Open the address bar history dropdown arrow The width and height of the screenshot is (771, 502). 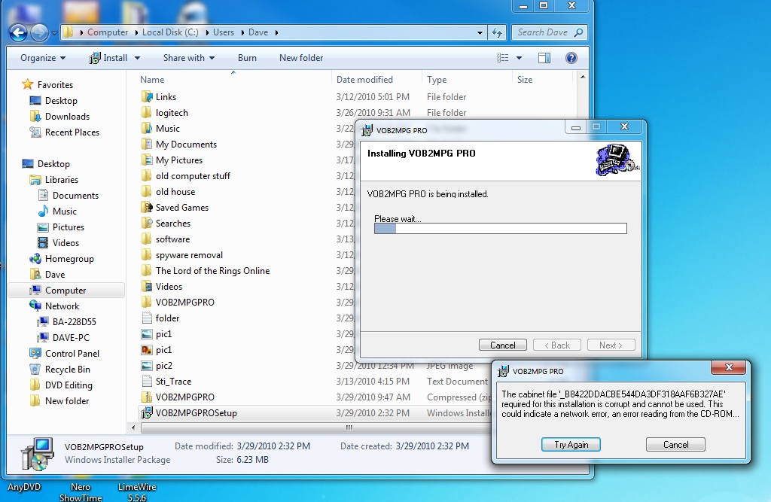[480, 33]
